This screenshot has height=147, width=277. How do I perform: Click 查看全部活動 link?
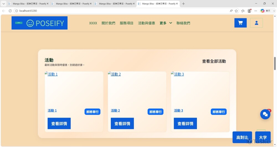coord(214,61)
